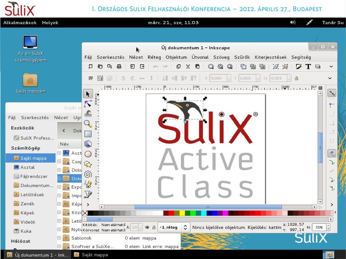Select the Calligraphy pen tool

coord(88,194)
